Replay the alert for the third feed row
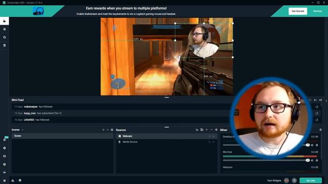328x184 pixels. (317, 120)
